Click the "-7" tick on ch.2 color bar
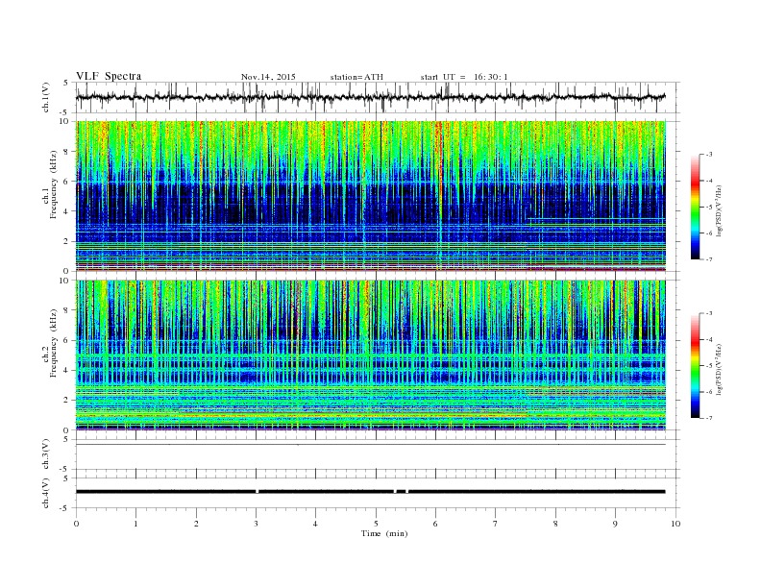Viewport: 761px width, 588px height. (708, 418)
